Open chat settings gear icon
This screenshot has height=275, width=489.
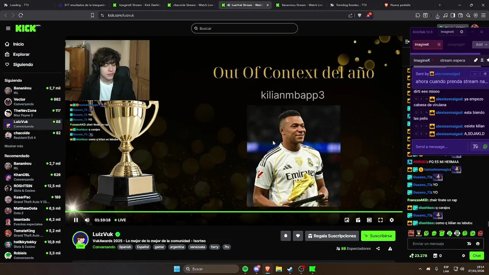463,256
